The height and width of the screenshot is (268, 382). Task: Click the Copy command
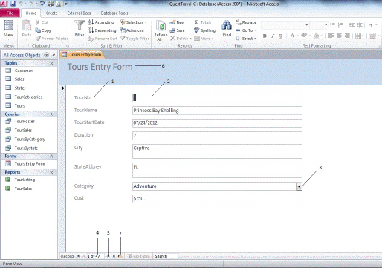click(x=43, y=30)
